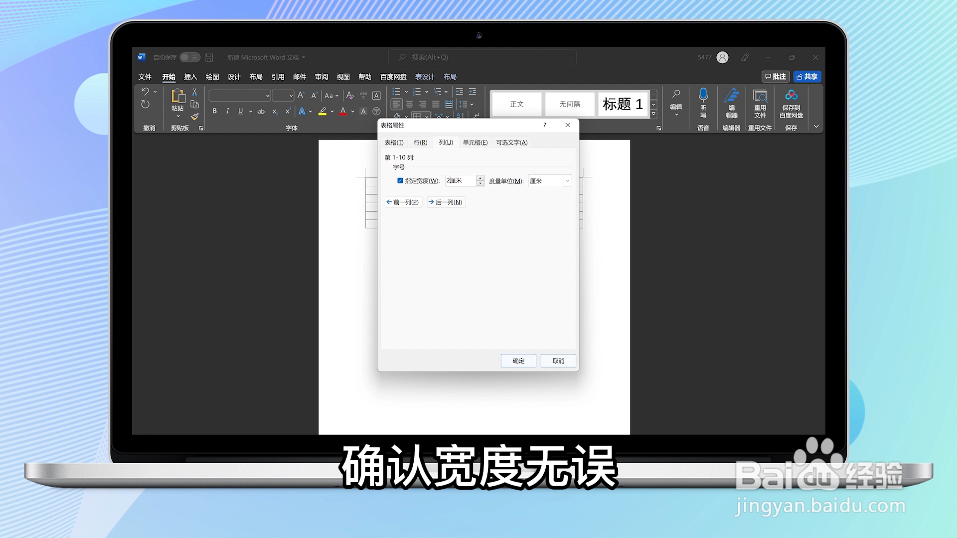The height and width of the screenshot is (538, 957).
Task: Click the Align Left paragraph icon
Action: [x=396, y=104]
